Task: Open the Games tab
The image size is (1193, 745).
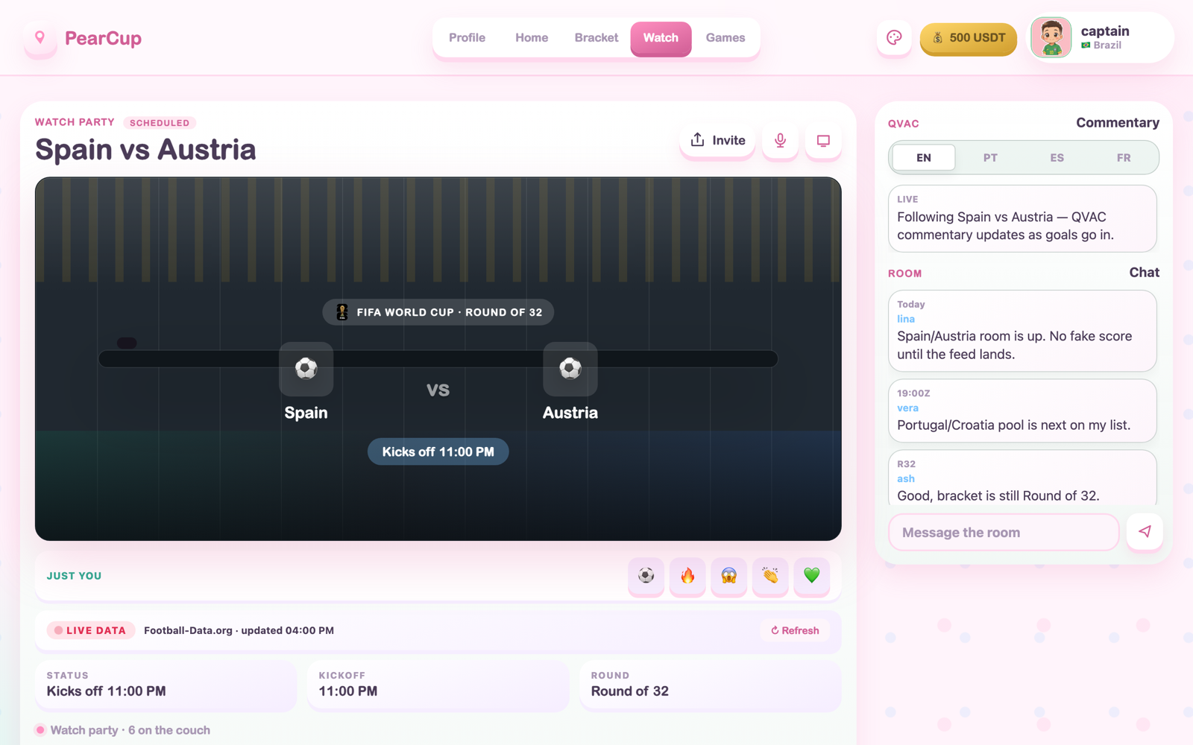Action: point(725,38)
